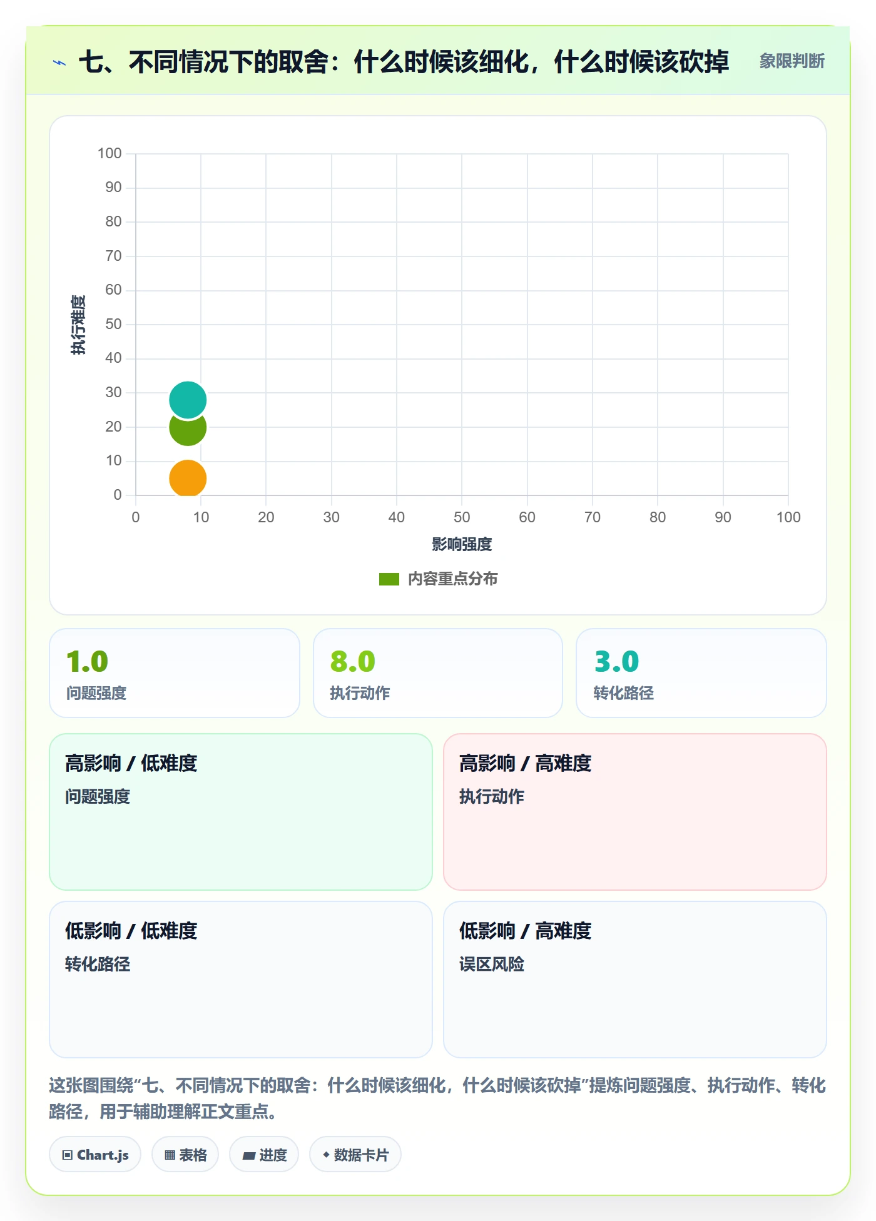
Task: Toggle the 内容重点分布 legend swatch
Action: point(389,579)
